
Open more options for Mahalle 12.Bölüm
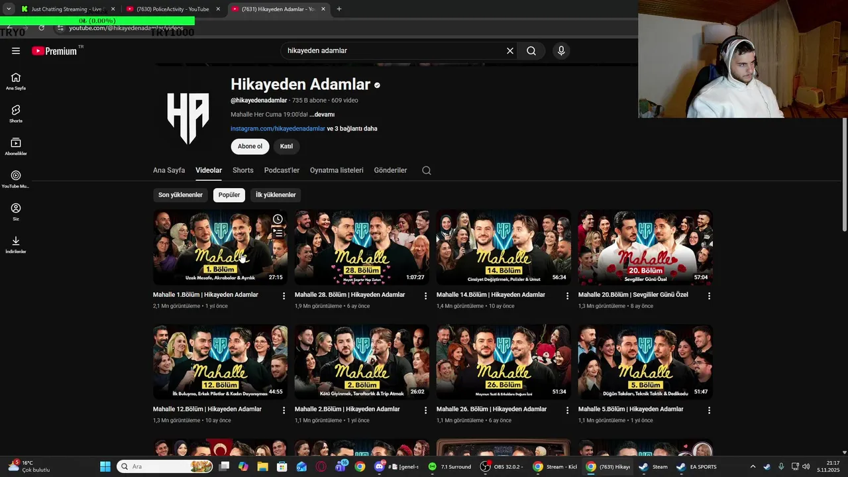coord(284,411)
